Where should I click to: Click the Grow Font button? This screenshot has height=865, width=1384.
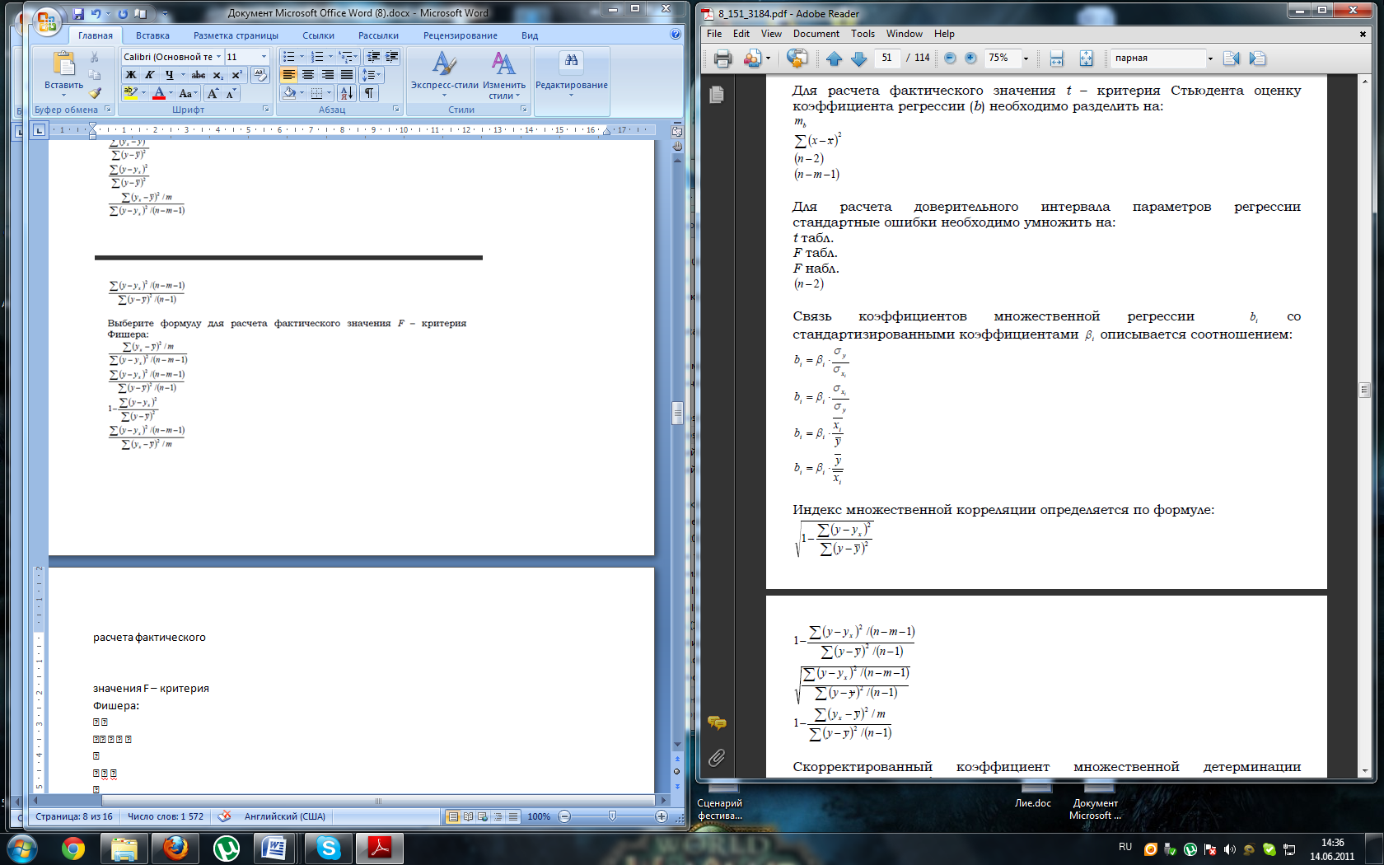click(x=213, y=93)
